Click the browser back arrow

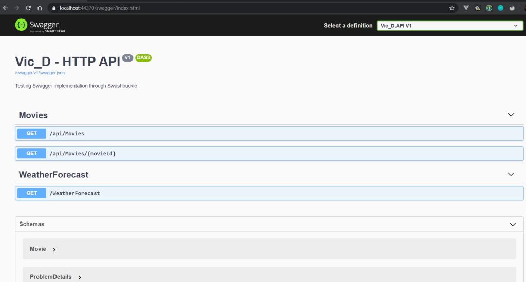click(5, 8)
